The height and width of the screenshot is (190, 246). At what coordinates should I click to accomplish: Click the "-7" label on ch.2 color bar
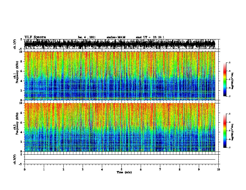[229, 148]
